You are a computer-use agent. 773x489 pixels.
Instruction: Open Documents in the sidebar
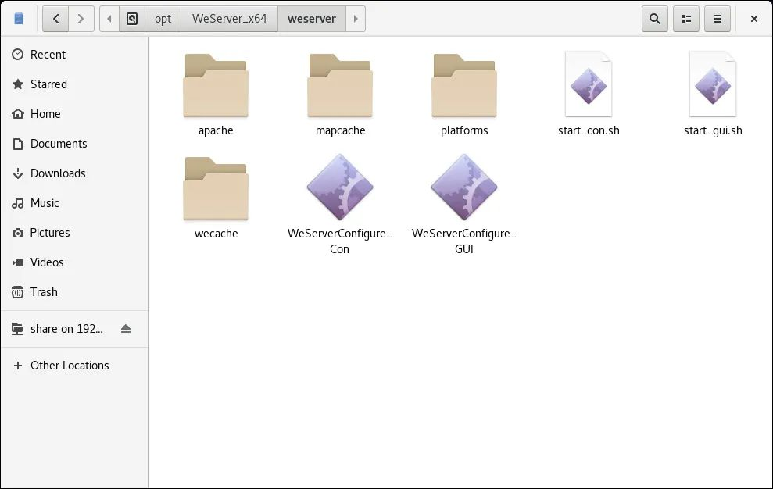click(74, 144)
